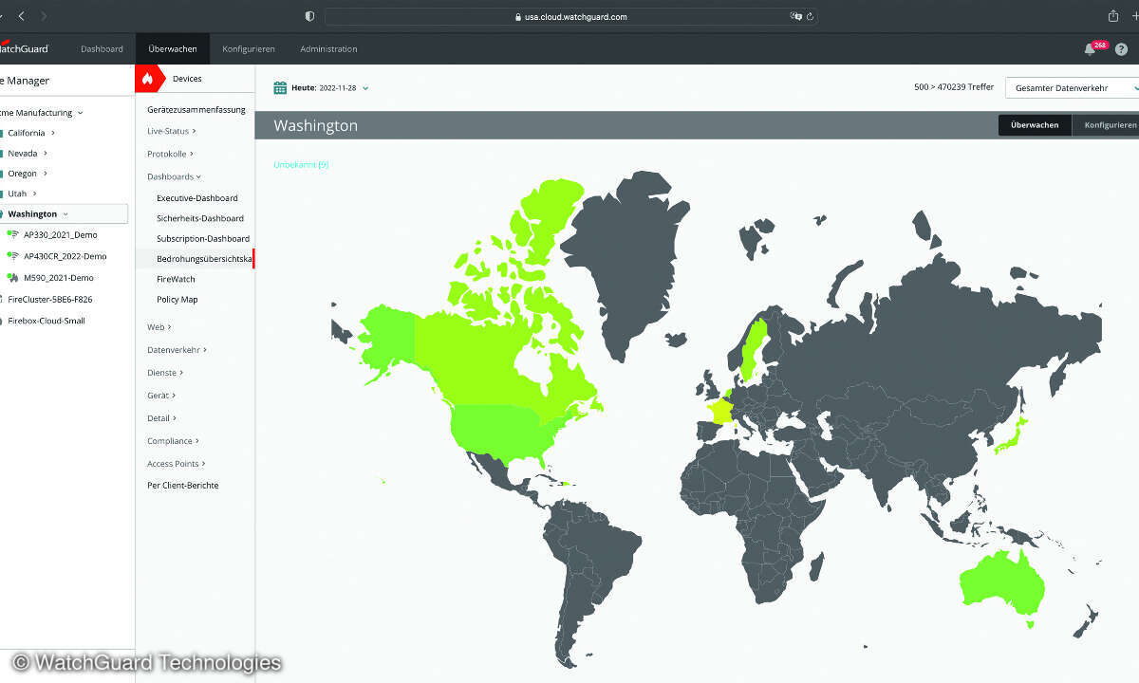The image size is (1139, 683).
Task: Open the Gesamter Datenverkehr dropdown
Action: click(1073, 87)
